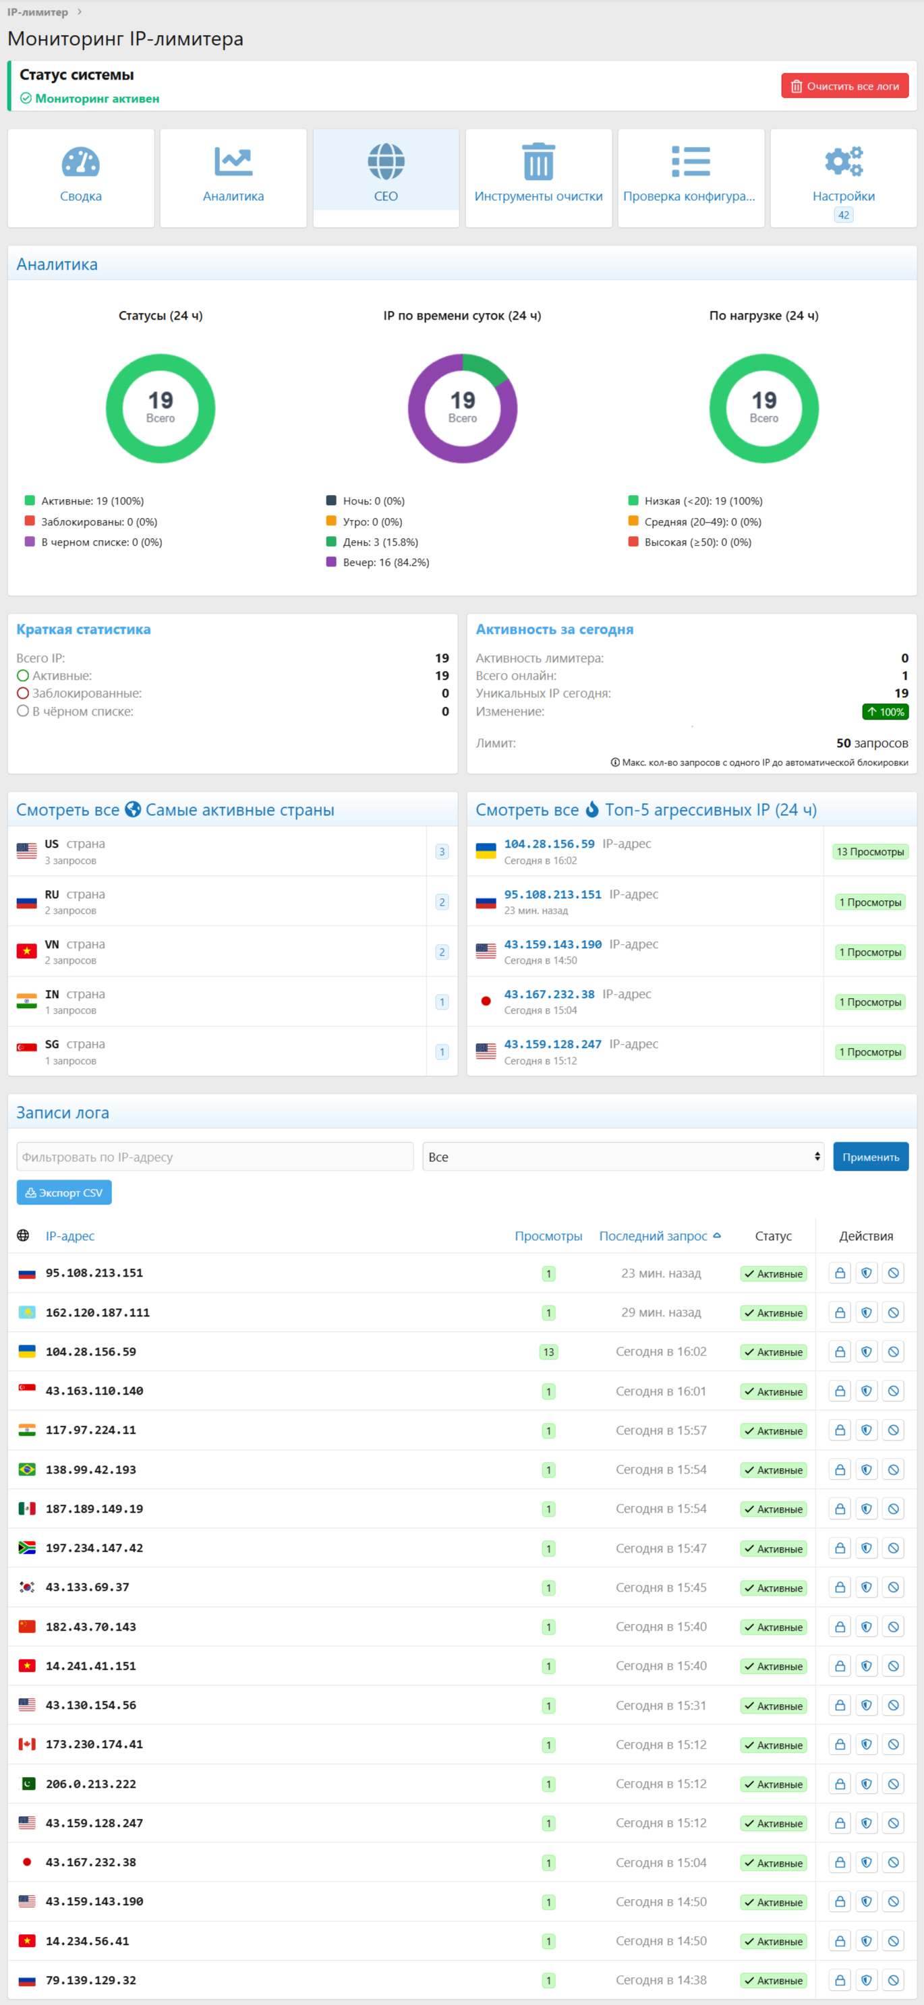924x2005 pixels.
Task: Sort the log by IP-адрес column
Action: 70,1236
